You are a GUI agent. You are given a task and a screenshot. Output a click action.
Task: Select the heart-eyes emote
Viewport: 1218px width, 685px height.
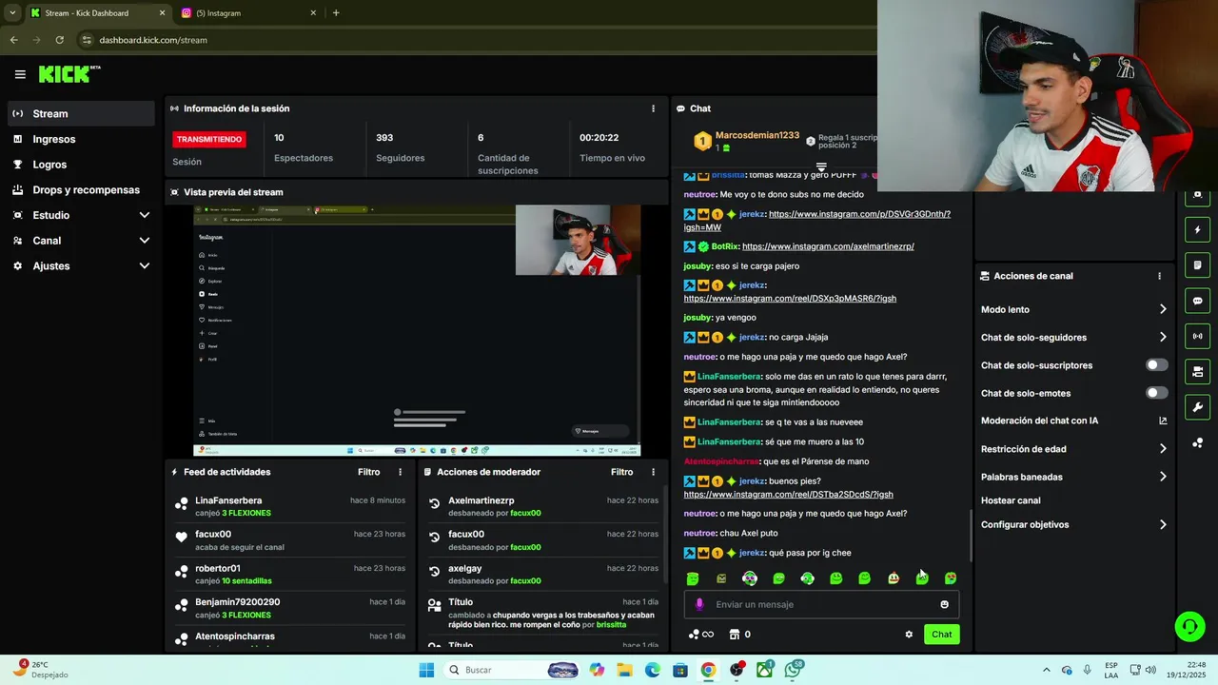(951, 578)
